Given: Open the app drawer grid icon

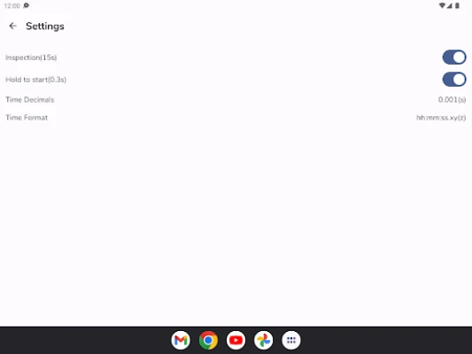Looking at the screenshot, I should click(291, 340).
